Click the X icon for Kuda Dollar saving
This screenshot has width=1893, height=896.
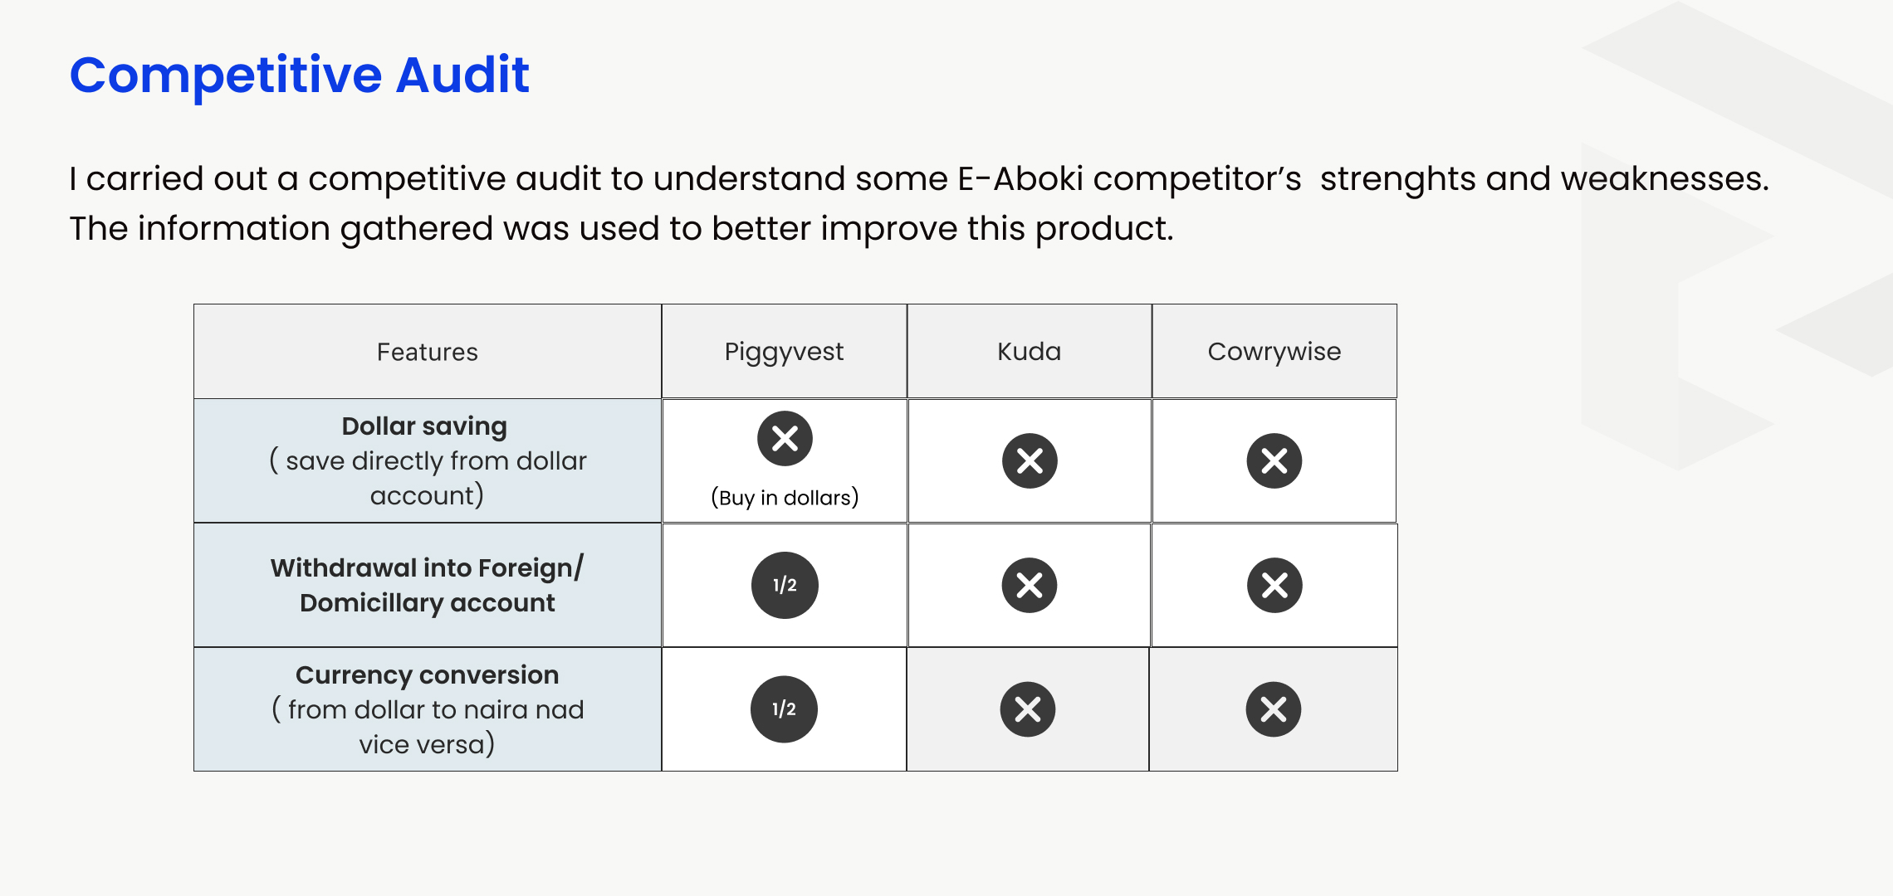(x=1030, y=460)
